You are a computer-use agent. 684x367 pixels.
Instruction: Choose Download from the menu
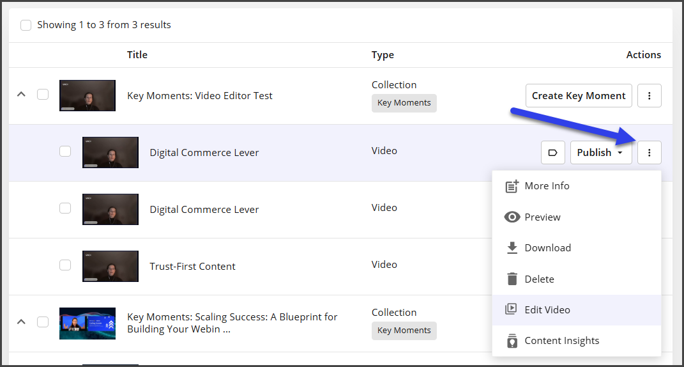576,247
